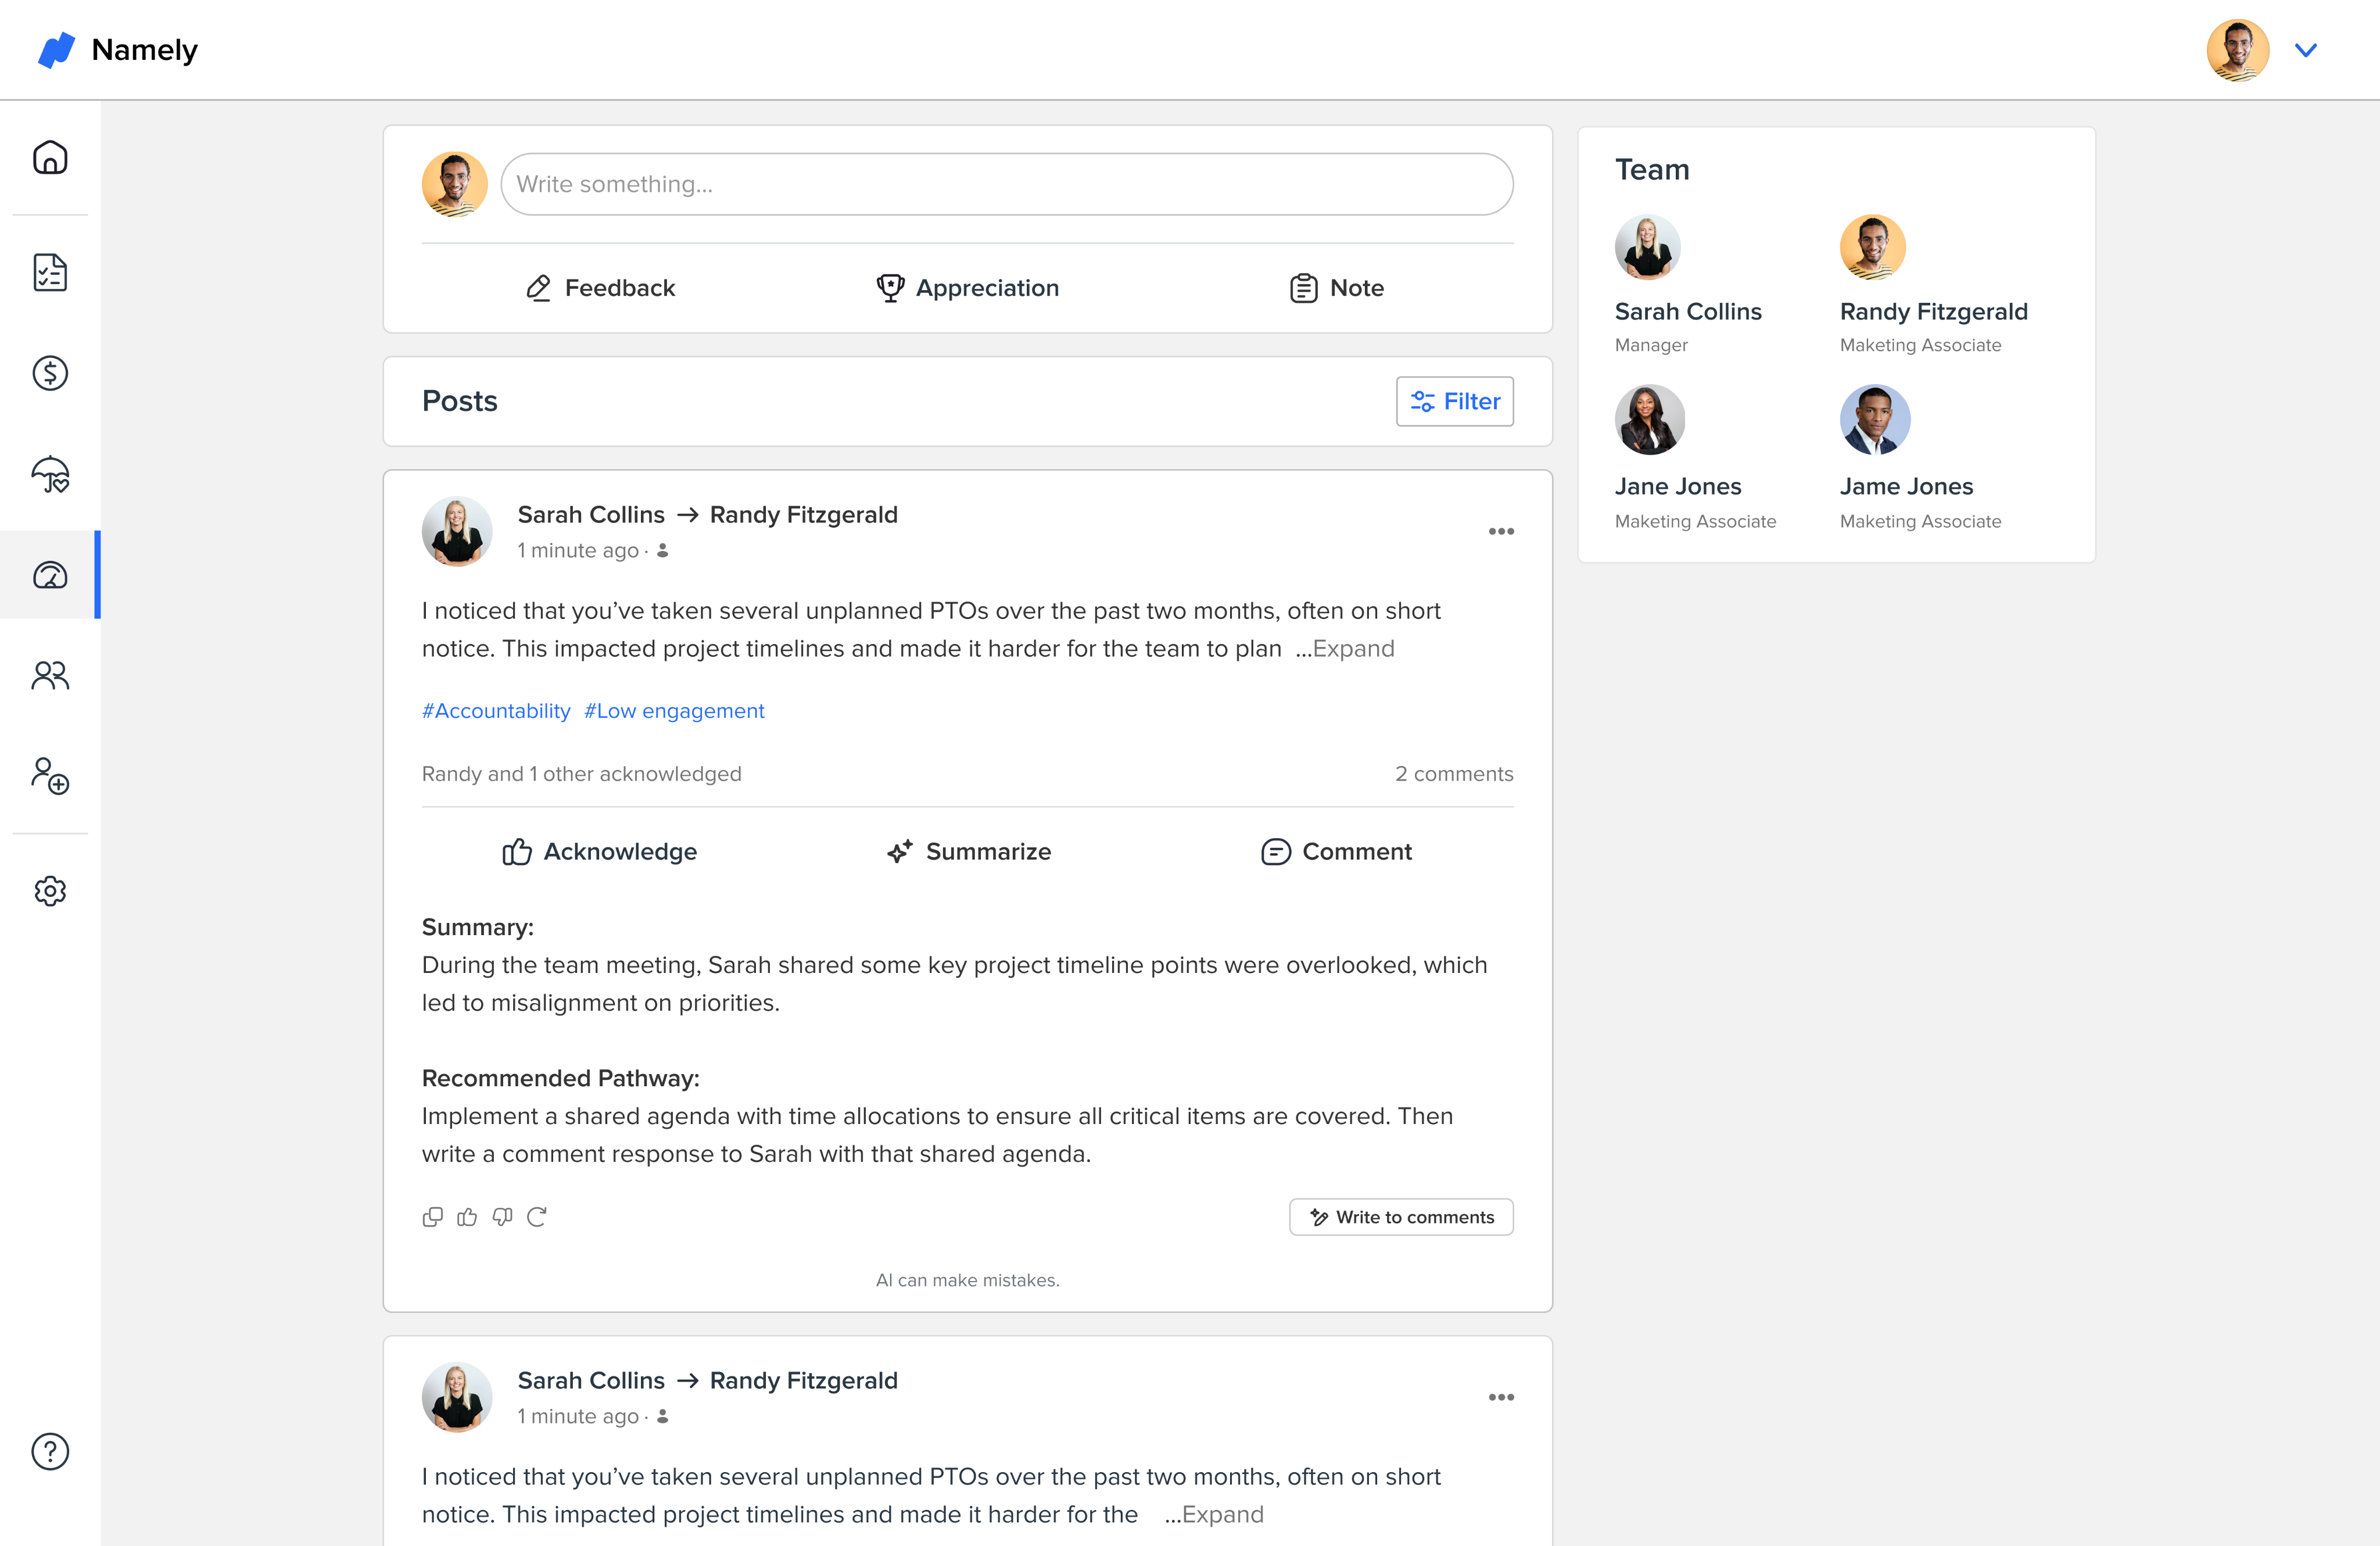Select the Appreciation post type
Screen dimensions: 2380x1546
click(x=967, y=288)
